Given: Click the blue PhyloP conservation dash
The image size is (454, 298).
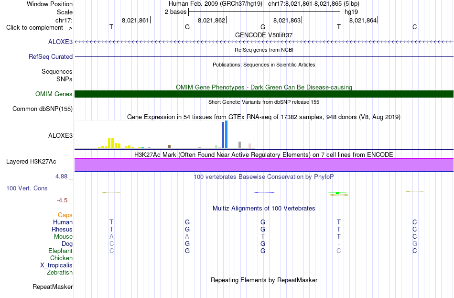Looking at the screenshot, I should pos(264,192).
